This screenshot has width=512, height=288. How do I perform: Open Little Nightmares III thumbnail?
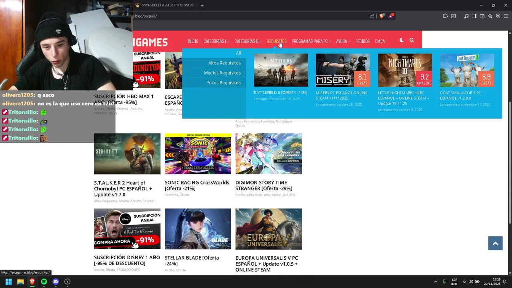pos(405,70)
